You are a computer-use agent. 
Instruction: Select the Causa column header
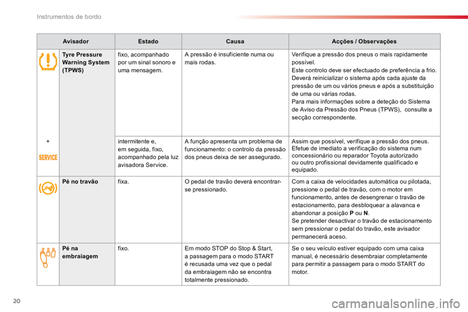[235, 41]
